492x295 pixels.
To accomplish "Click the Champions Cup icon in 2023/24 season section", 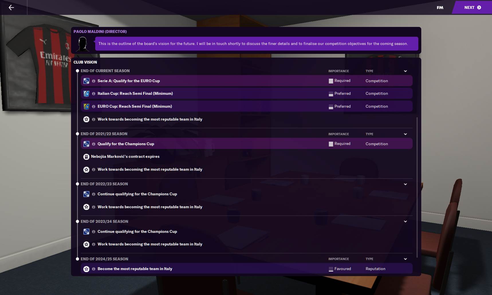I will [86, 231].
